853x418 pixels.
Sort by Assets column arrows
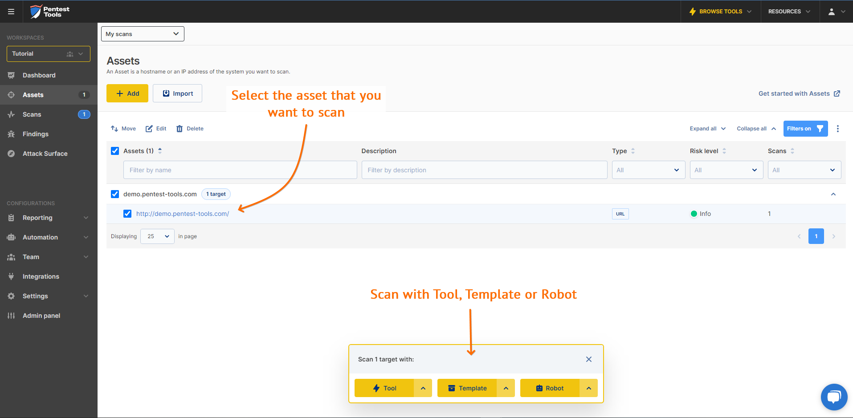pyautogui.click(x=160, y=151)
